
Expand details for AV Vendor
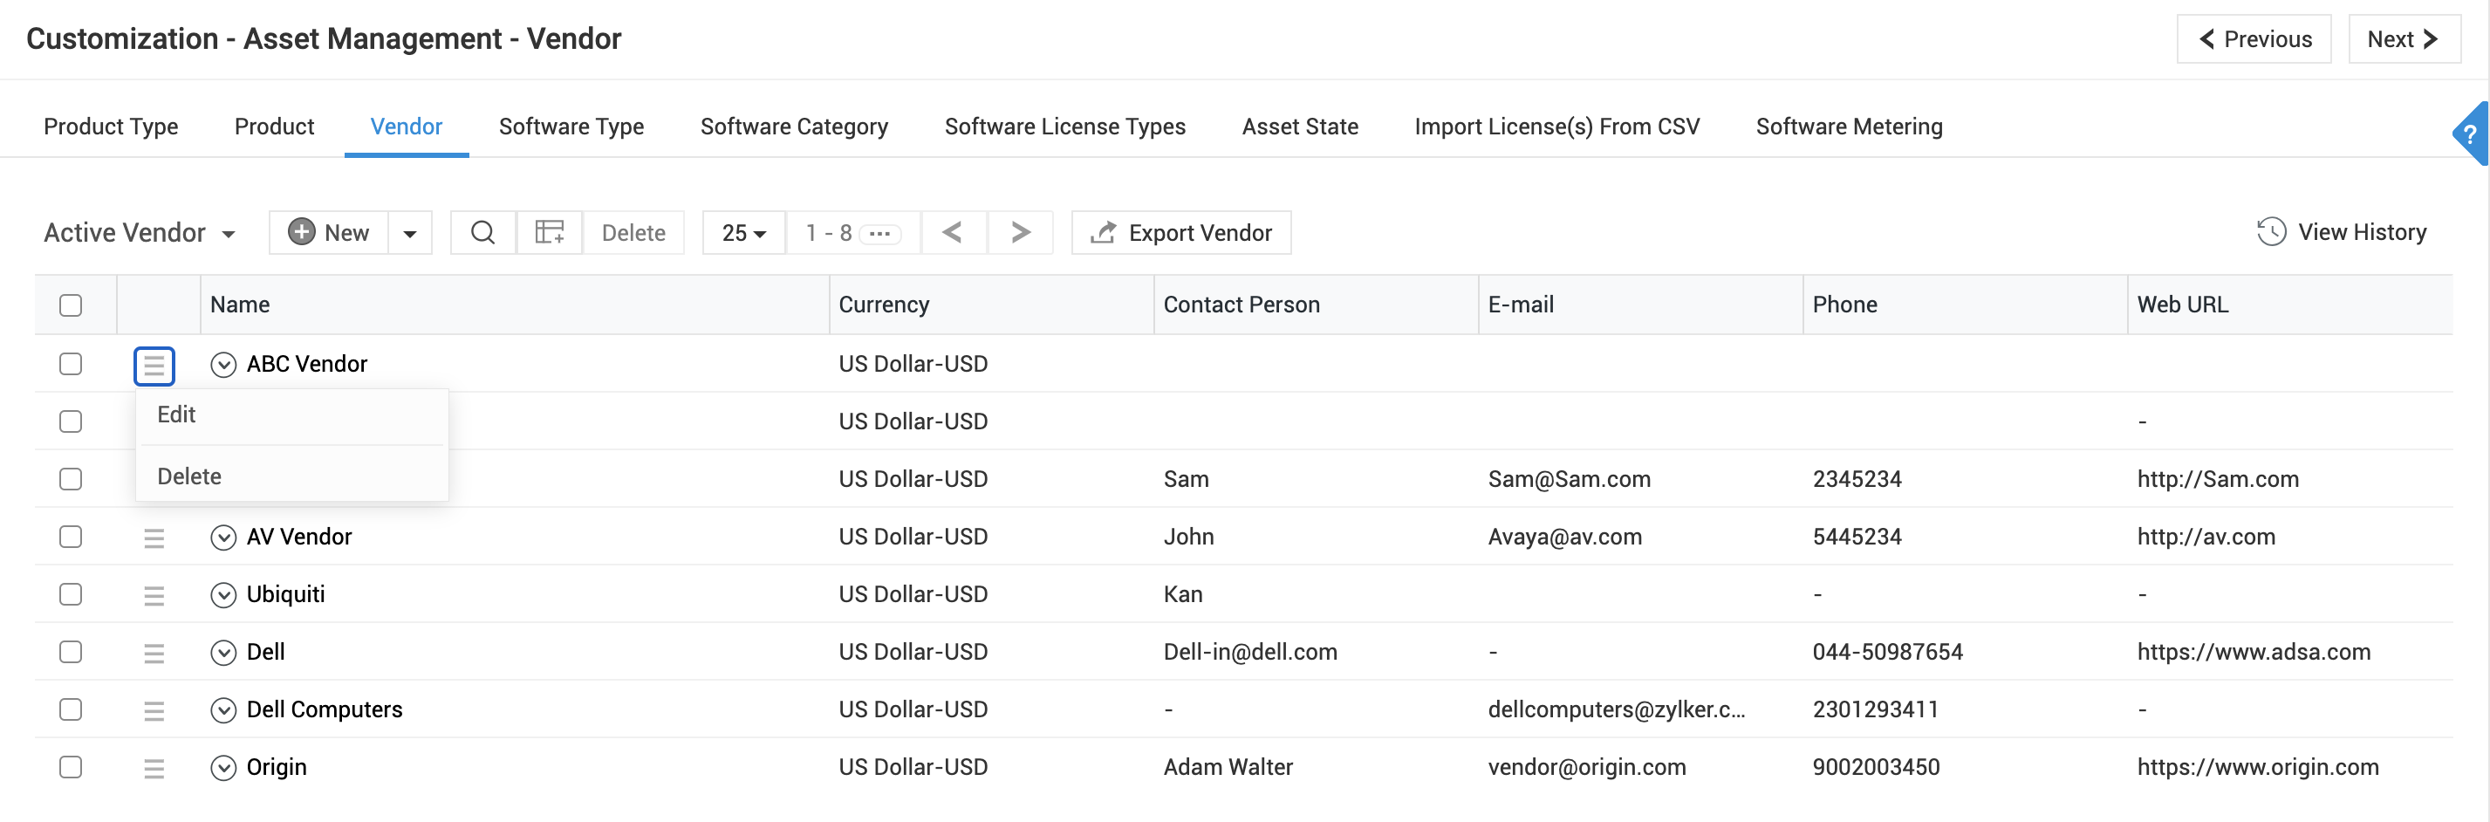point(223,538)
